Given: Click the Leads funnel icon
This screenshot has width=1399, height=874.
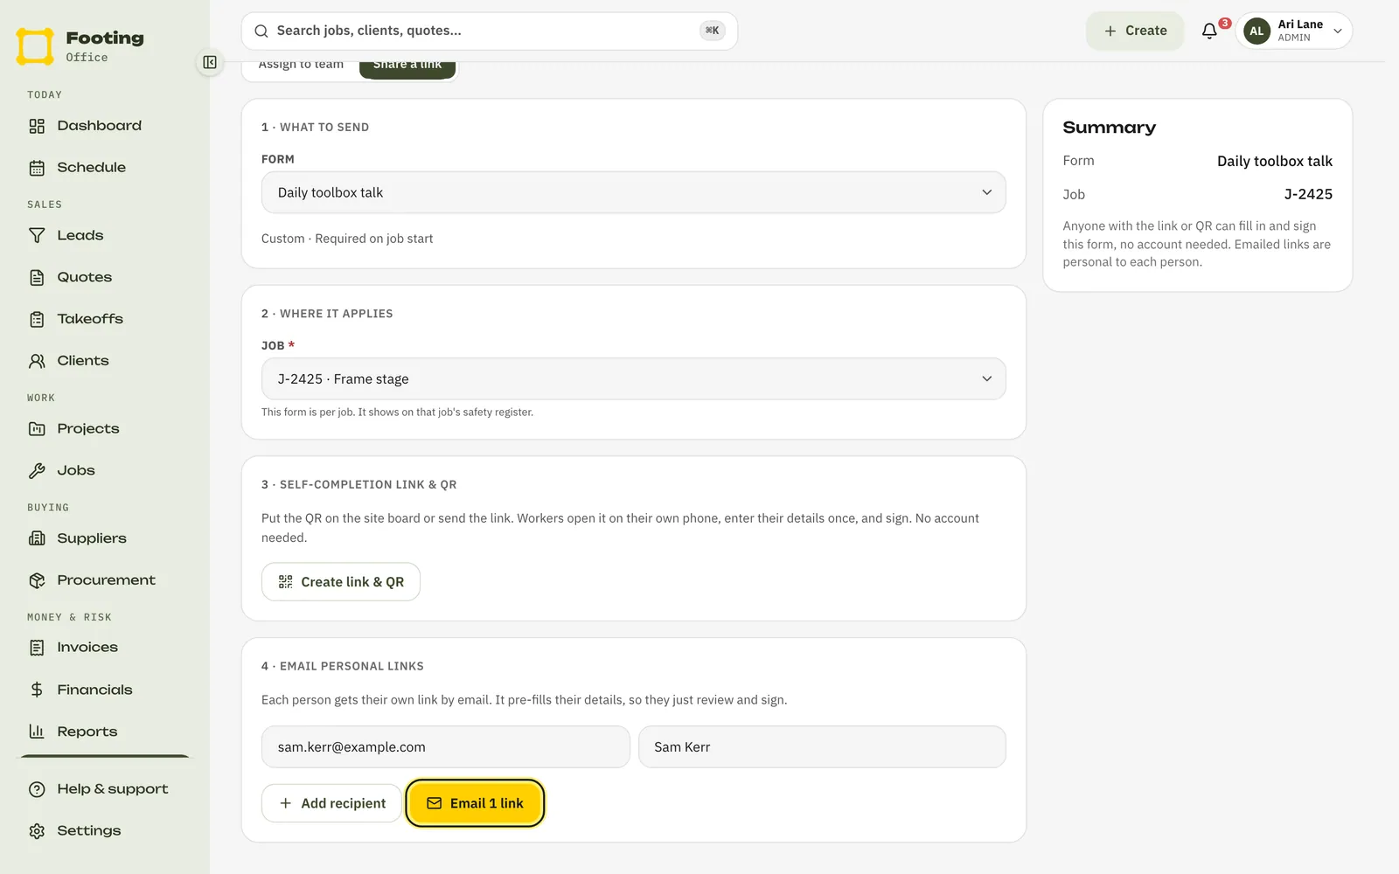Looking at the screenshot, I should tap(37, 236).
